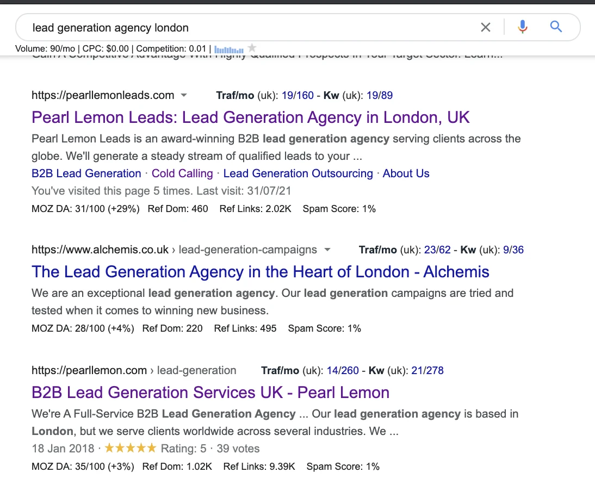Click the CPC: $0.00 keyword stat
The height and width of the screenshot is (497, 595).
pyautogui.click(x=106, y=48)
